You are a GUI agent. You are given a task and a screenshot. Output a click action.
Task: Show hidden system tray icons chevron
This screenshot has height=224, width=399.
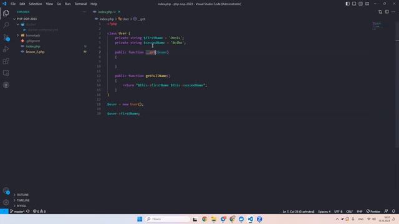coord(337,219)
